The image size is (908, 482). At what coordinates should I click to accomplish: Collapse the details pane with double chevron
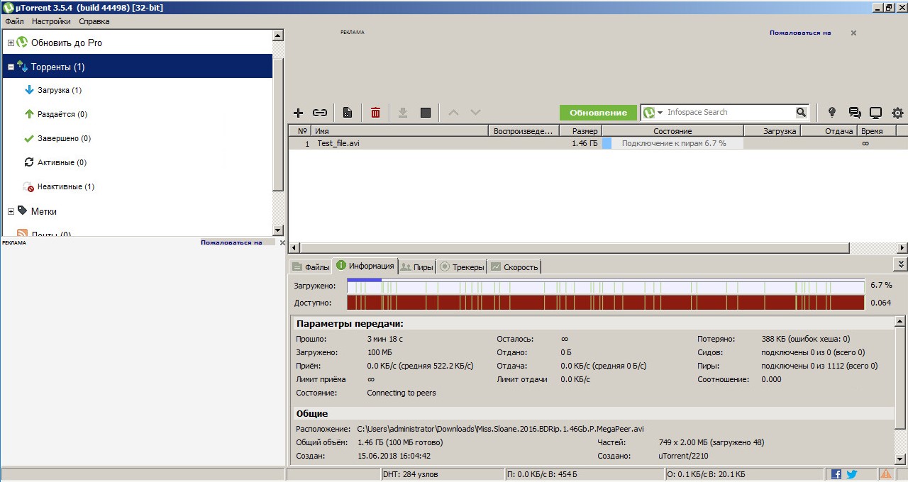coord(901,264)
